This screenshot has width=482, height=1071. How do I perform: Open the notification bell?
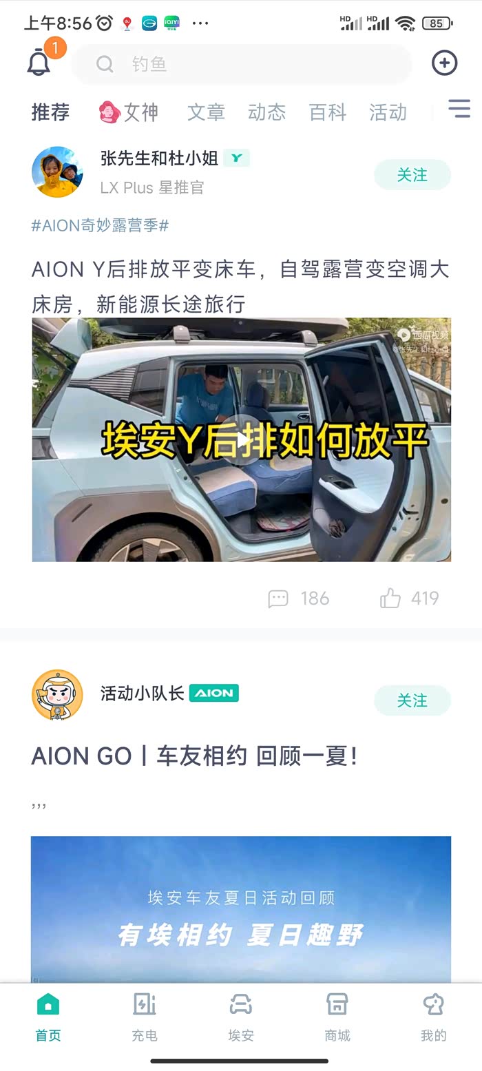point(39,63)
